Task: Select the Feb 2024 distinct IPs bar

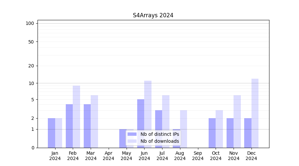Action: click(x=69, y=126)
